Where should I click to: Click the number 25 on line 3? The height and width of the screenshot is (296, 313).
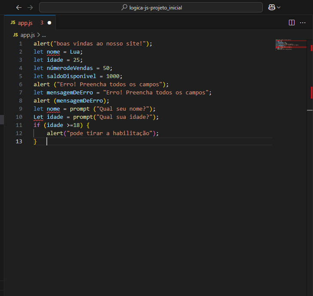[76, 60]
